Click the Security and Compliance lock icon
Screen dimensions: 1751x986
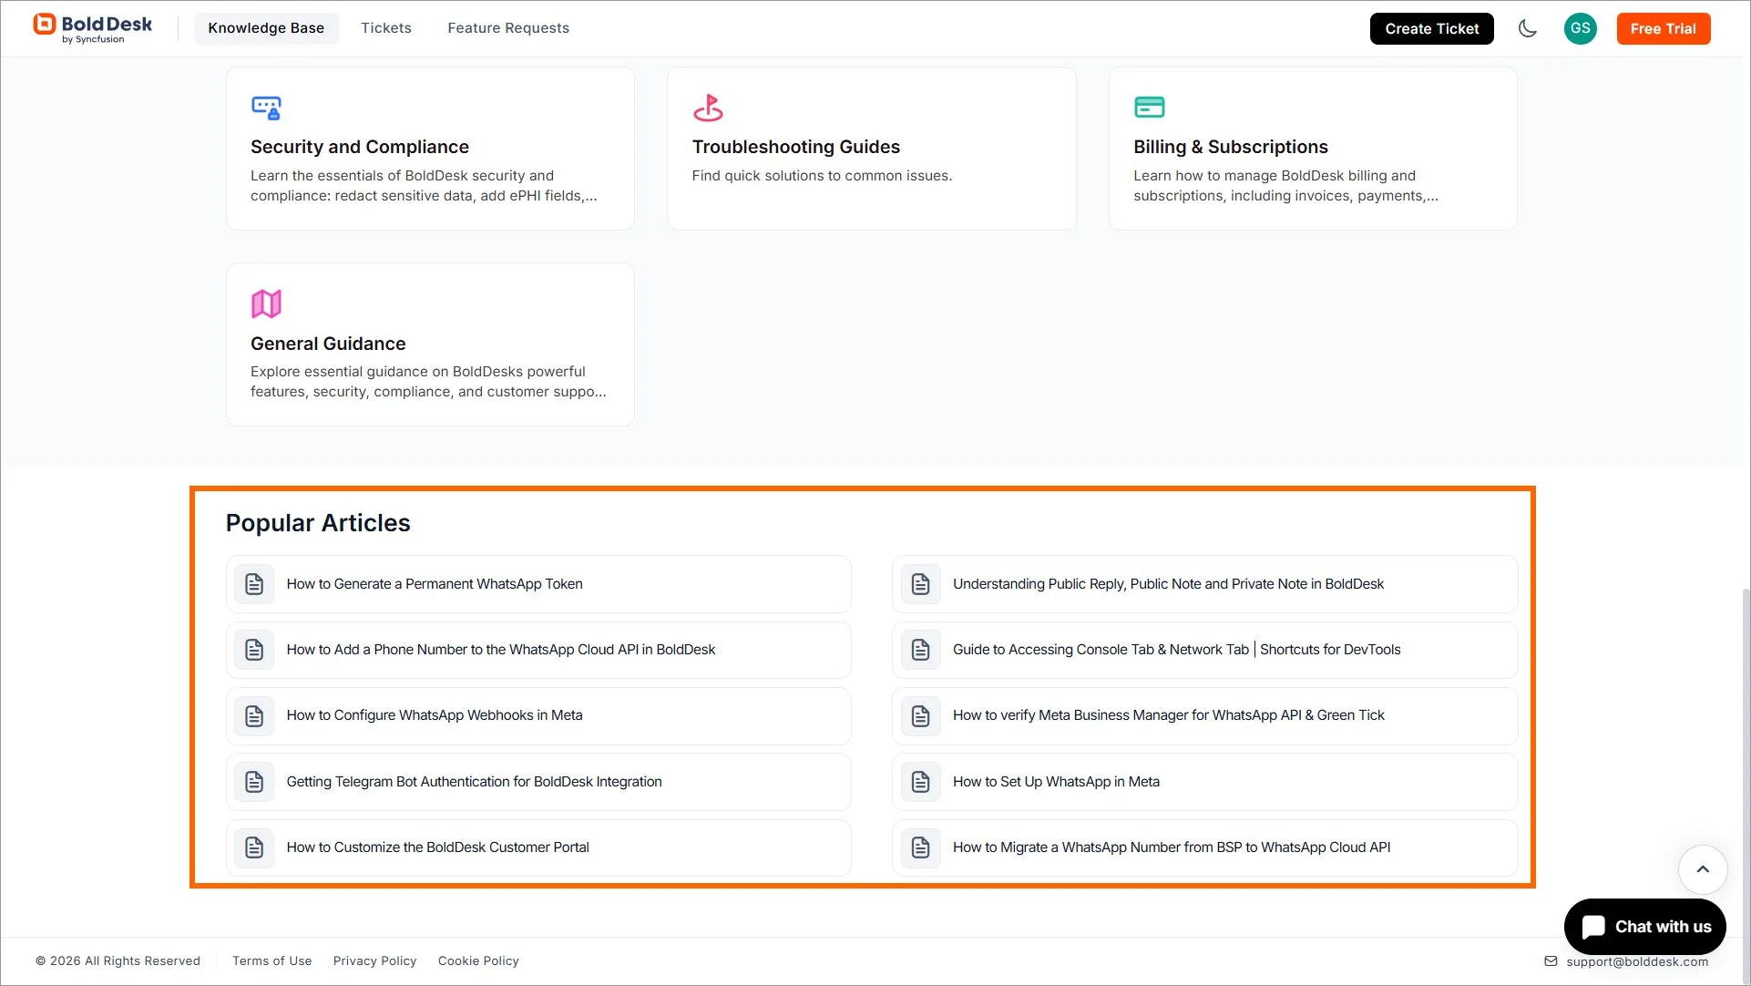[266, 108]
